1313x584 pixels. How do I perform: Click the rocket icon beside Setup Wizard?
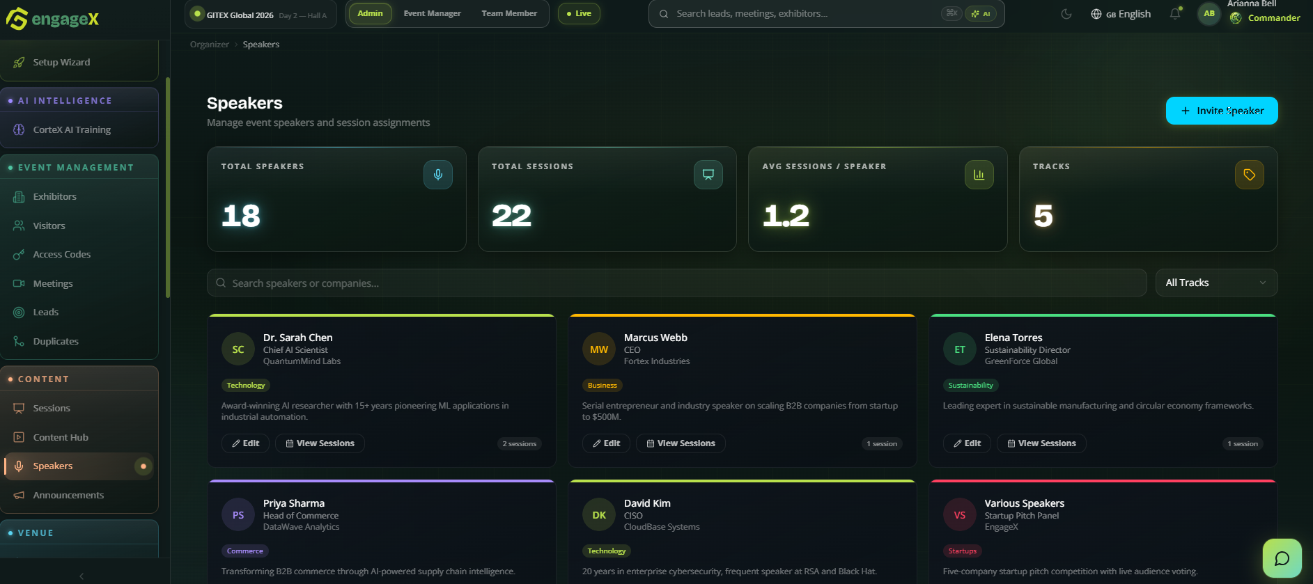tap(19, 63)
